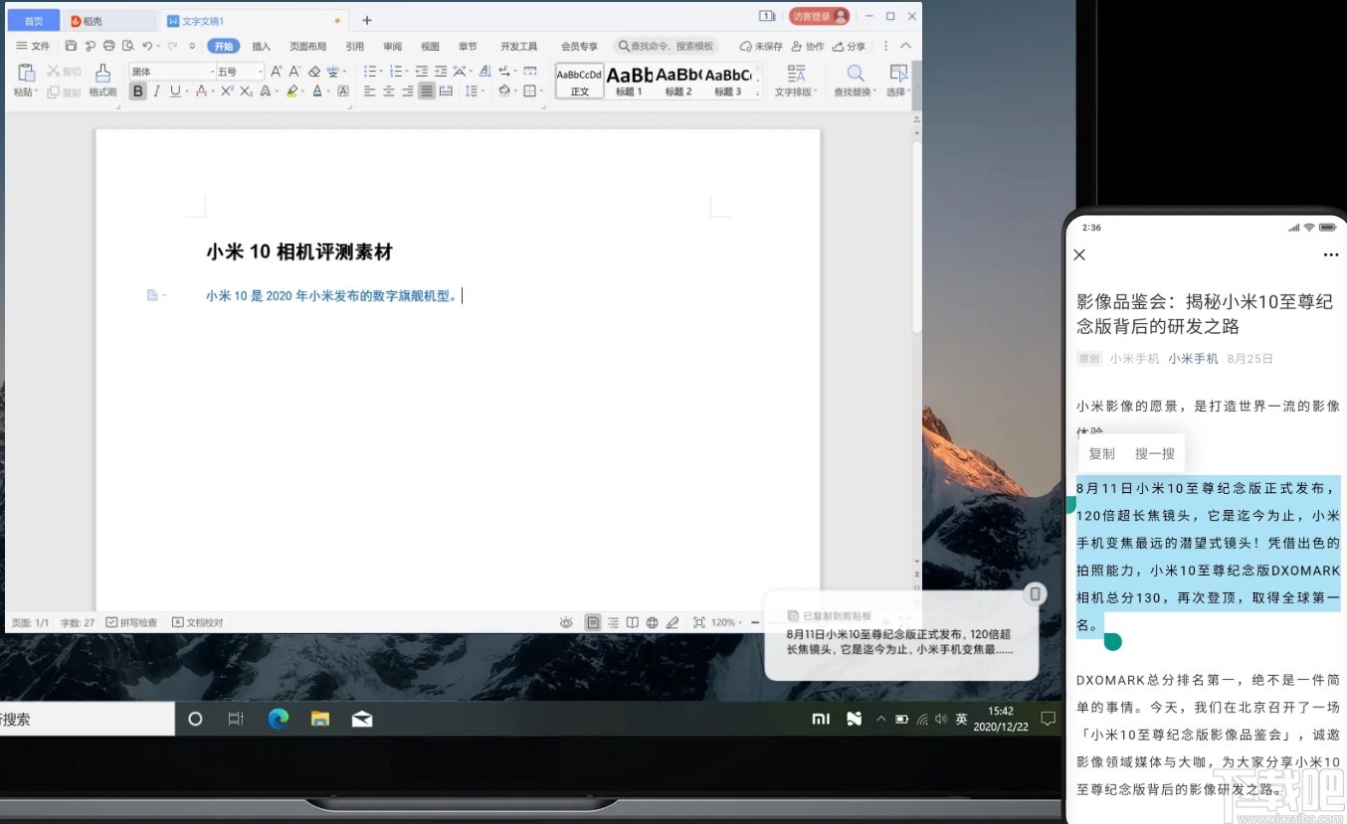Switch to the 插入 ribbon tab

[x=261, y=46]
